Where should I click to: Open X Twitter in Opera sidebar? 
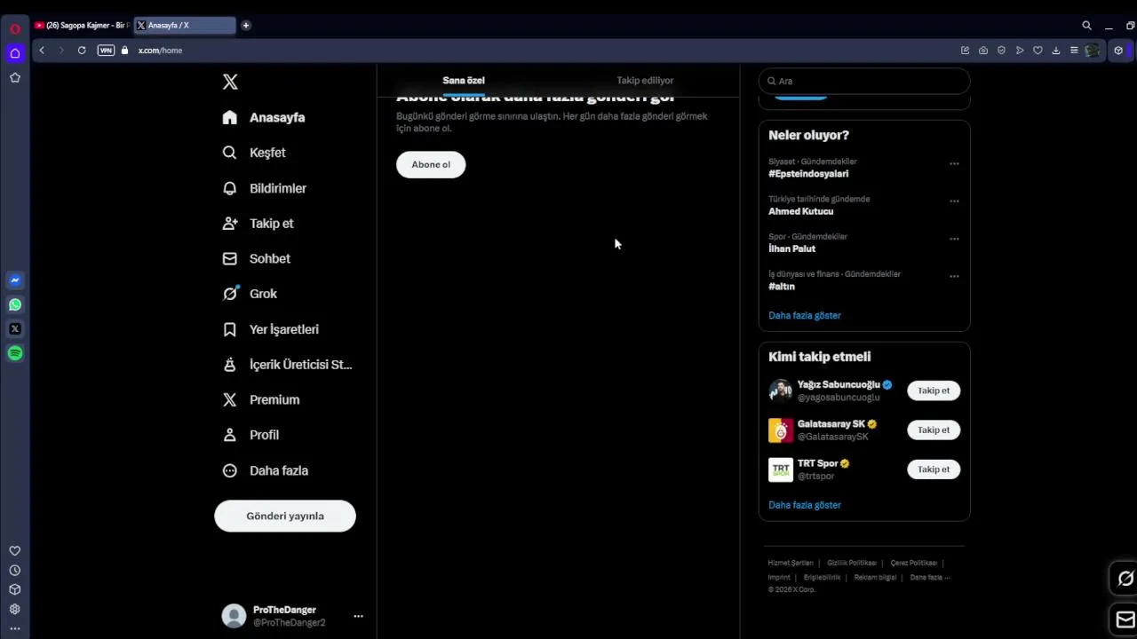[x=15, y=329]
